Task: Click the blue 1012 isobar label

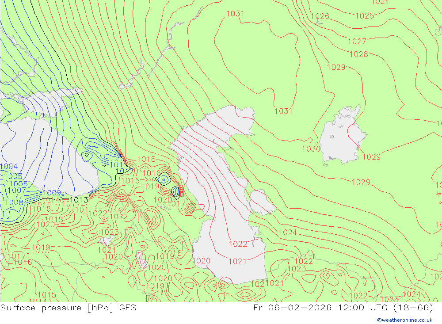Action: tap(125, 171)
